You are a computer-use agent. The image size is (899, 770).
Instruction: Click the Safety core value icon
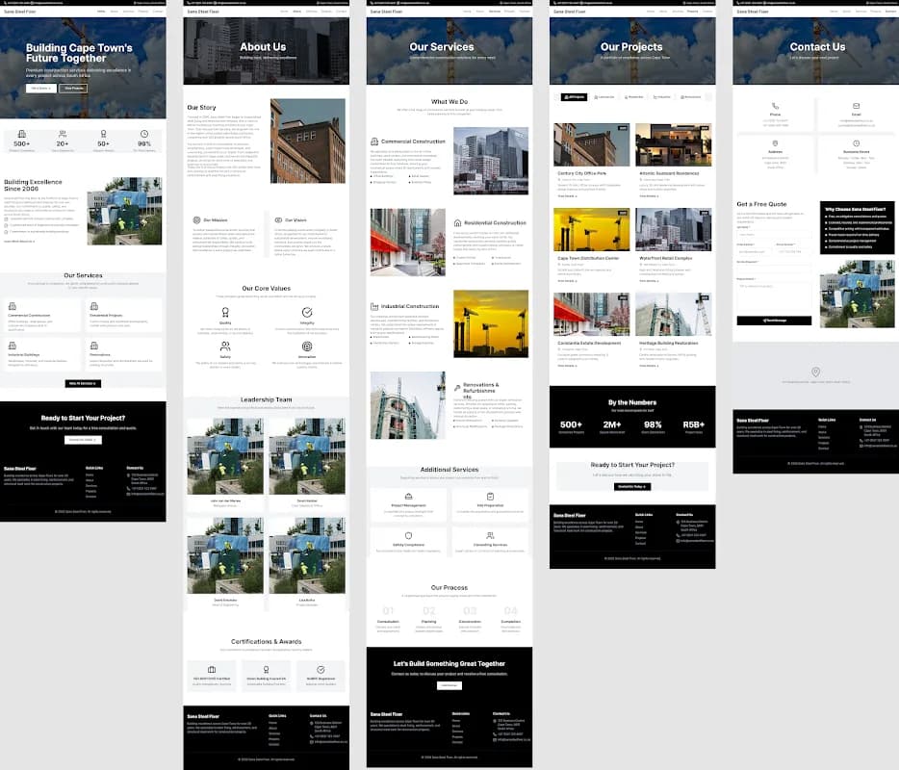tap(225, 346)
